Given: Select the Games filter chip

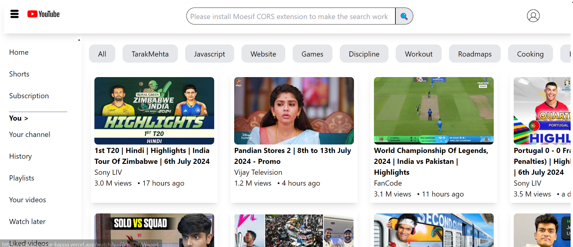Looking at the screenshot, I should 312,54.
